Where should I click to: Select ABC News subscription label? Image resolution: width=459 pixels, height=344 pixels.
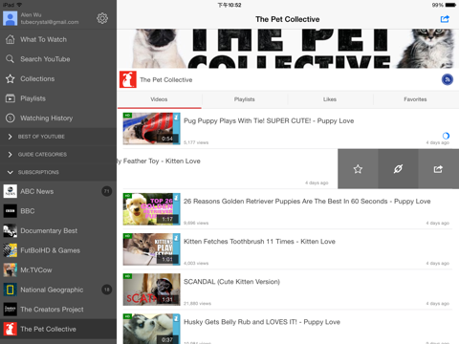37,191
